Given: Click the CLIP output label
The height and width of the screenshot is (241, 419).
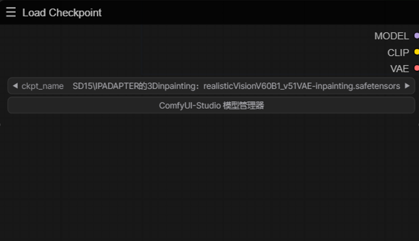Looking at the screenshot, I should click(398, 53).
